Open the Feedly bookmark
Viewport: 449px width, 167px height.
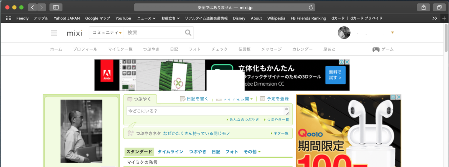pos(22,18)
